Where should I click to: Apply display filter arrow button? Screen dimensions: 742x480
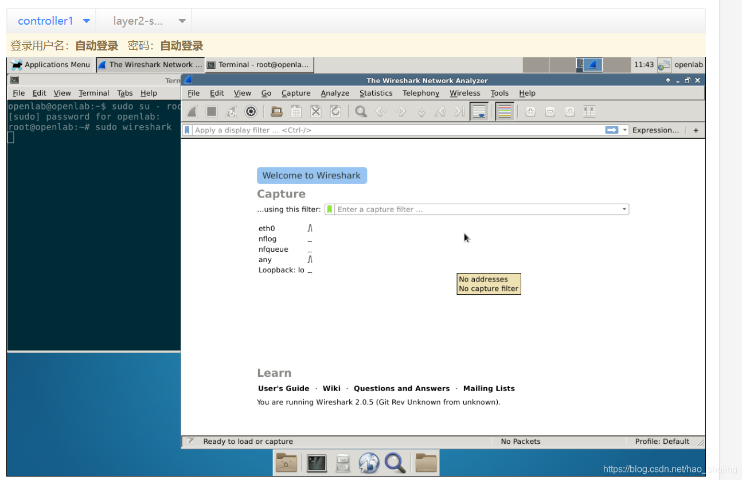[x=612, y=130]
